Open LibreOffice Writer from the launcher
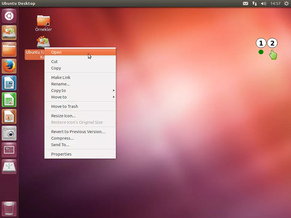The width and height of the screenshot is (291, 218). pos(9,83)
